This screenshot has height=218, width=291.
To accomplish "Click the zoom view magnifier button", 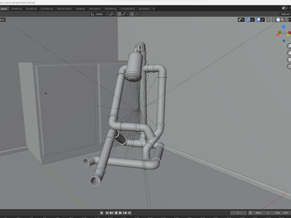I will (289, 46).
